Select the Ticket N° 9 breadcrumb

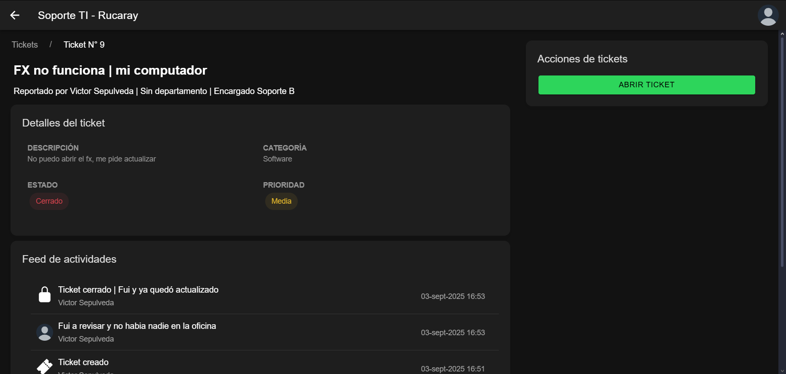point(84,45)
